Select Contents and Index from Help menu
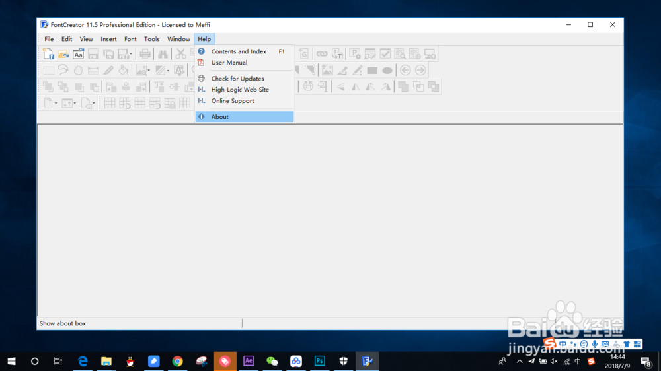 click(245, 51)
